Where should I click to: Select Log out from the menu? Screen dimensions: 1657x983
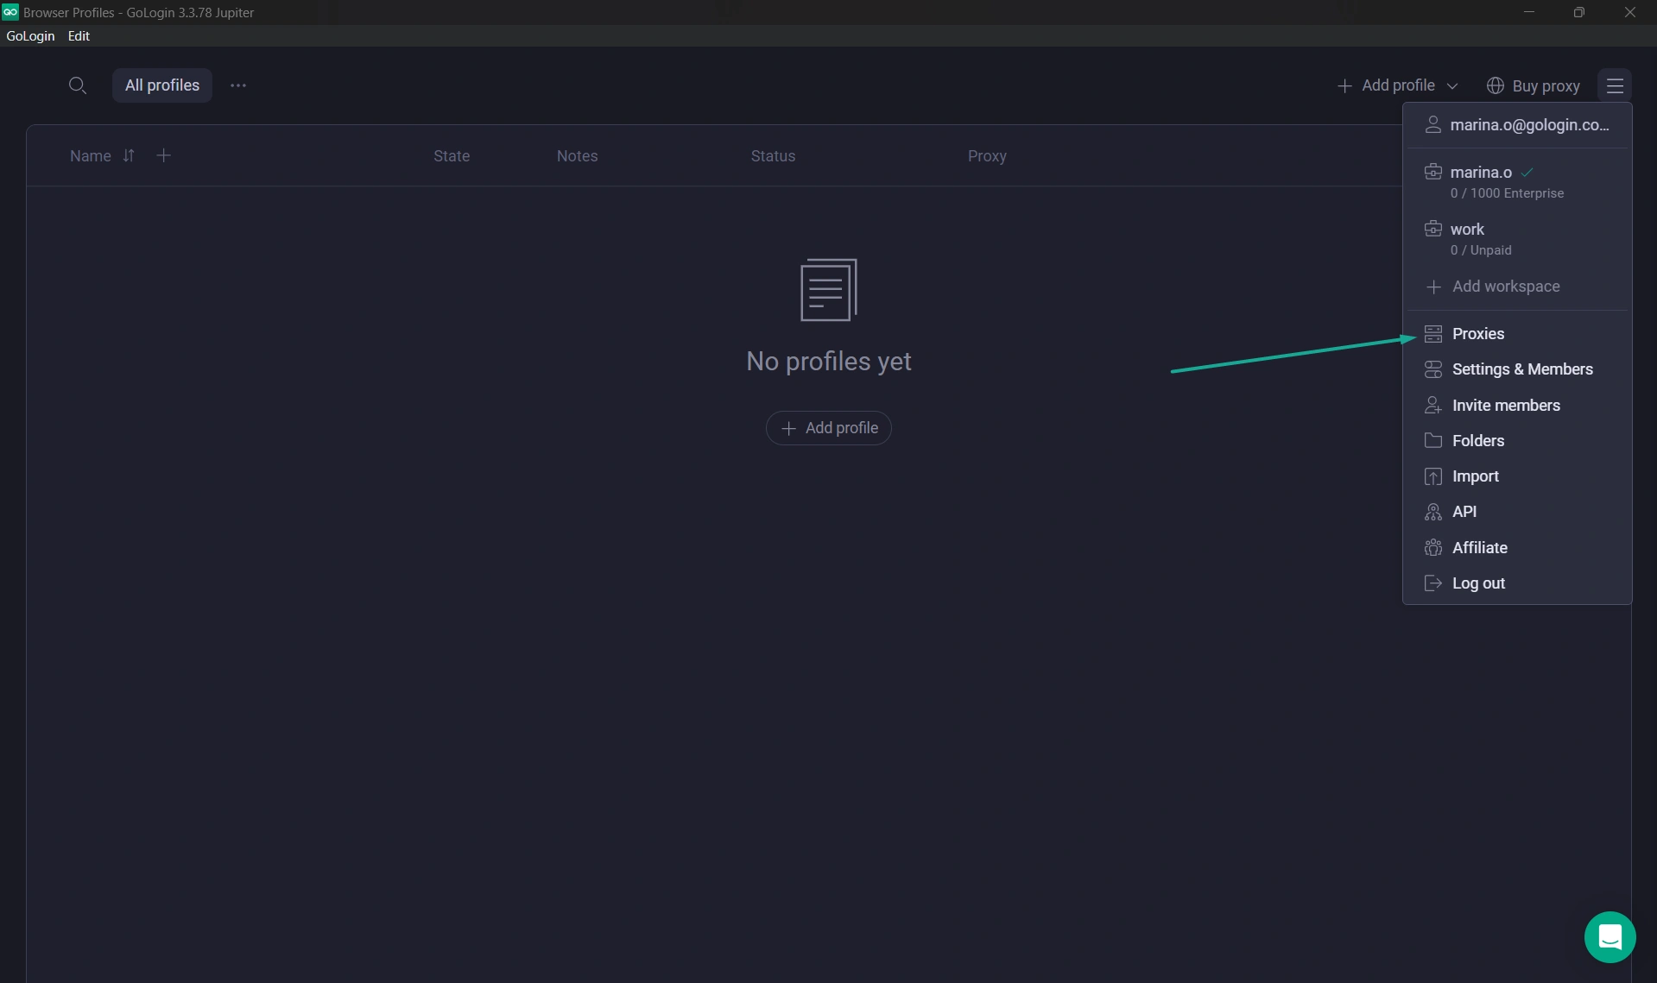click(x=1477, y=583)
